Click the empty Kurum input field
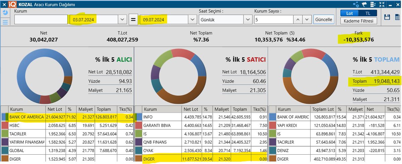Screen dimensions: 402x164 41,19
